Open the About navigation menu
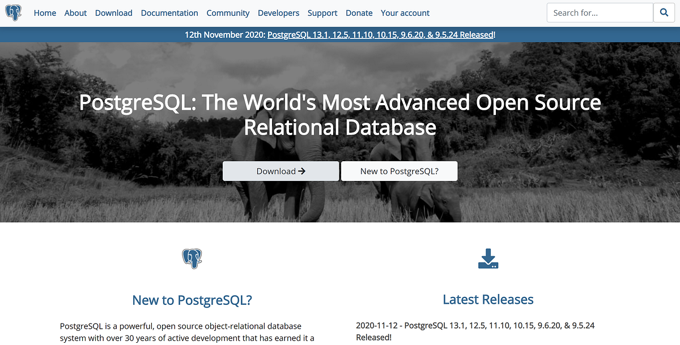 coord(75,12)
